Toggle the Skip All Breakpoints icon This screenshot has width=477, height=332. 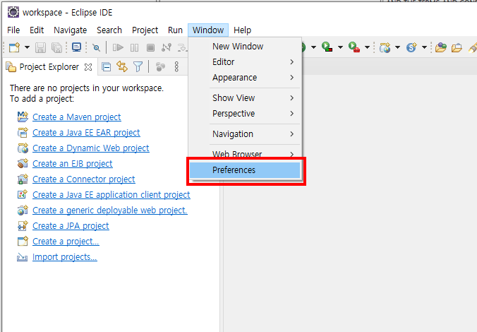pos(97,47)
